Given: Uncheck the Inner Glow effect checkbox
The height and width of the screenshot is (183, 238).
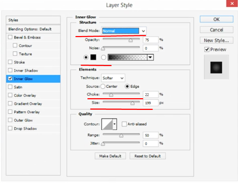Looking at the screenshot, I should (x=10, y=78).
